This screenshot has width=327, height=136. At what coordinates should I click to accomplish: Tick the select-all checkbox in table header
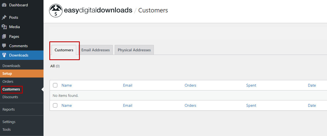coord(55,85)
